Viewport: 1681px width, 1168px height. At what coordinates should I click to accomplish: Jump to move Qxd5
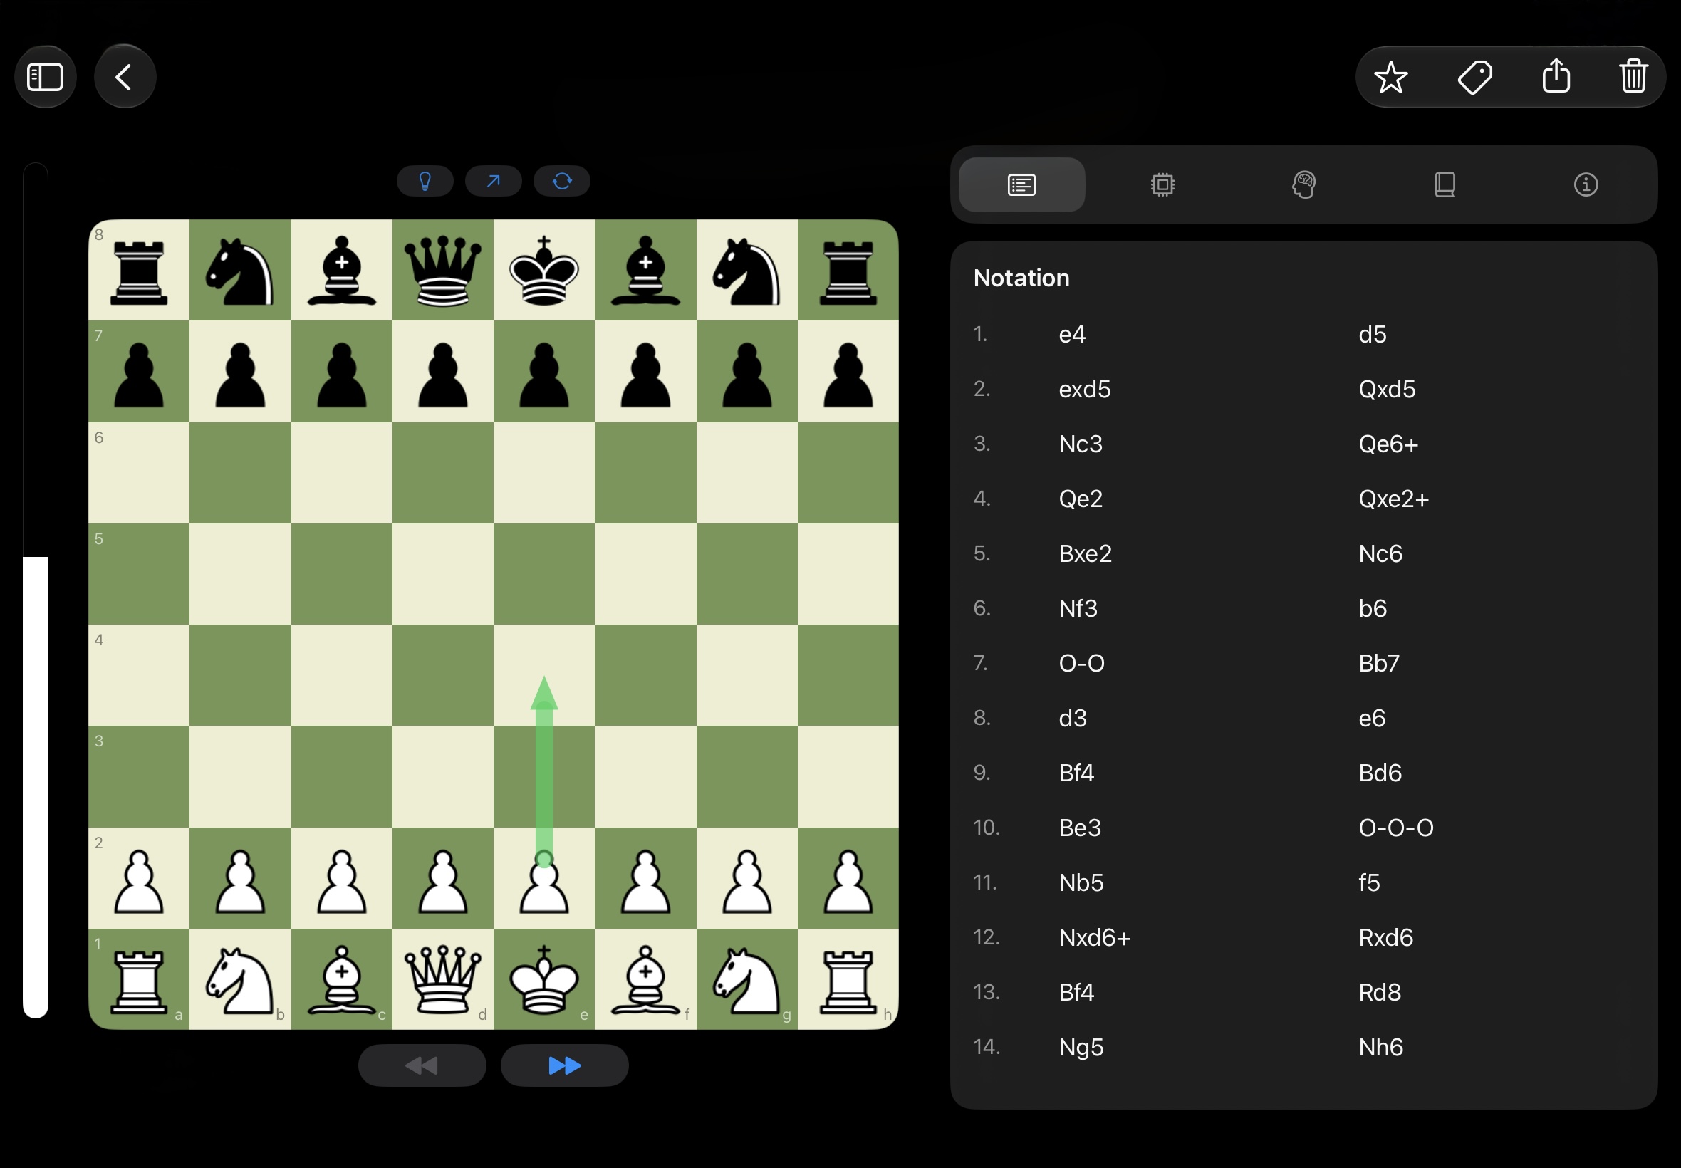click(x=1387, y=390)
